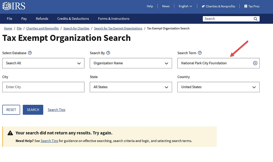Open the Organization Name search-by dropdown

[131, 63]
